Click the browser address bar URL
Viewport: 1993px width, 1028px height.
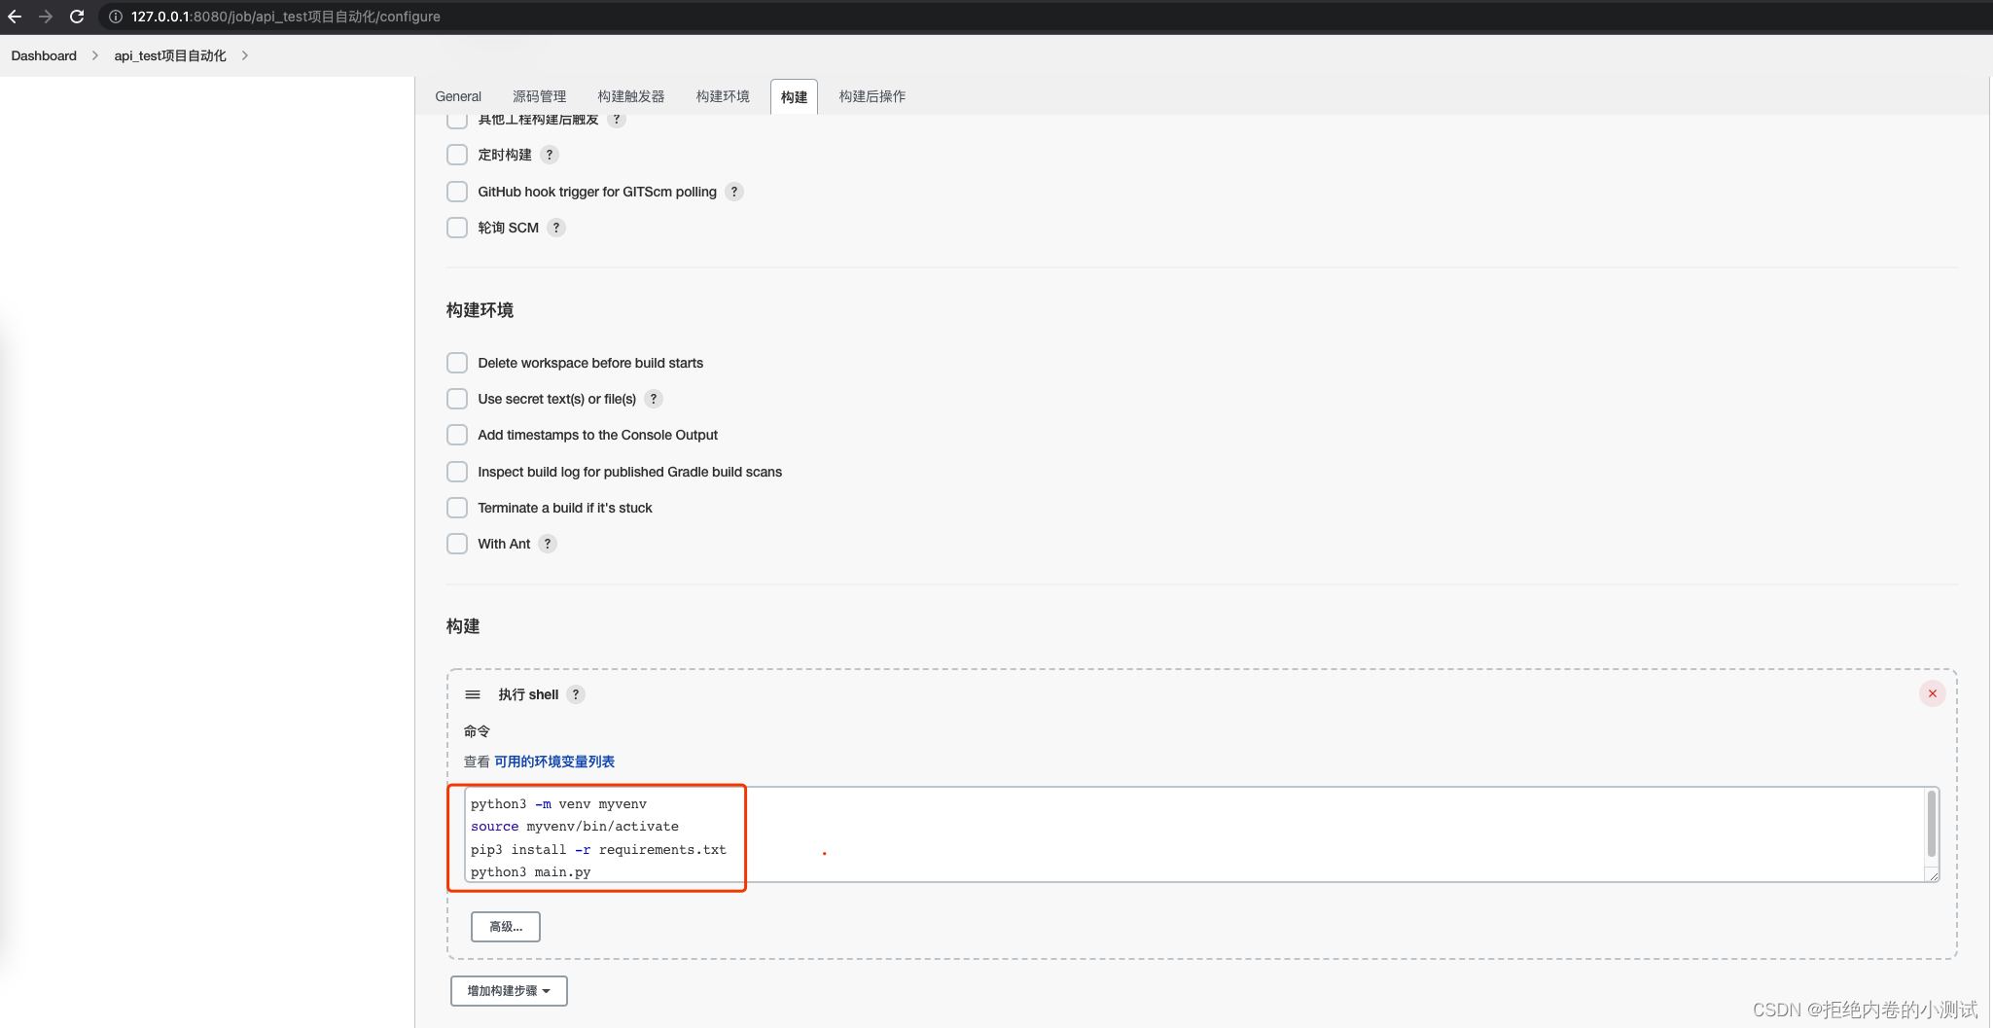[286, 17]
